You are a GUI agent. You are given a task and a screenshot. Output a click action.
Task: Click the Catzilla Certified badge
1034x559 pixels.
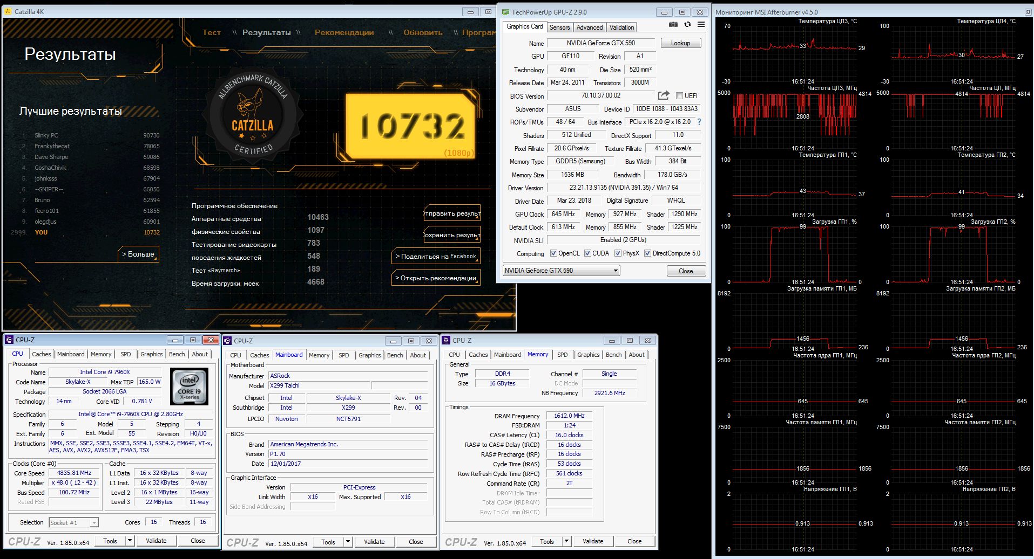click(253, 116)
